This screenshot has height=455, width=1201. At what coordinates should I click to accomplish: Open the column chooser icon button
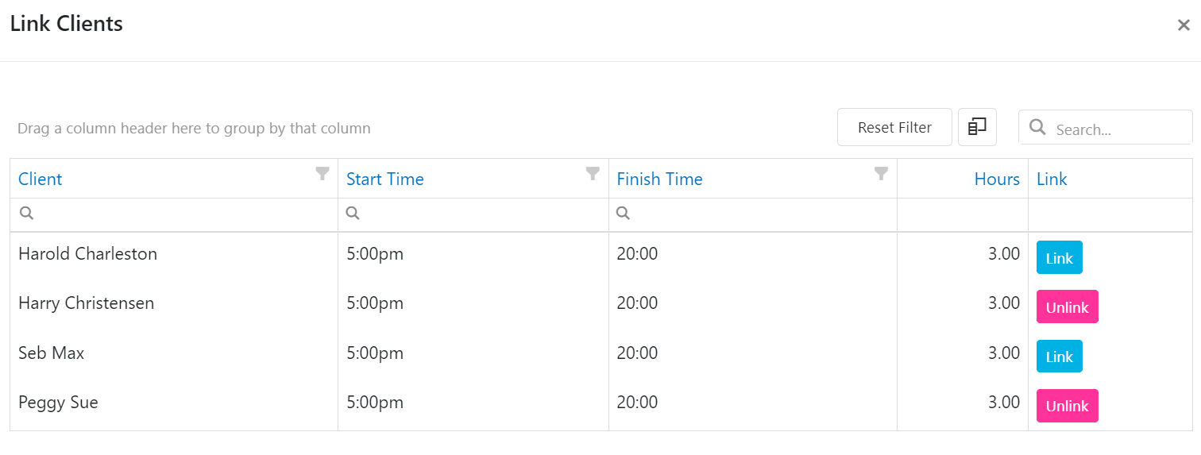pyautogui.click(x=977, y=127)
